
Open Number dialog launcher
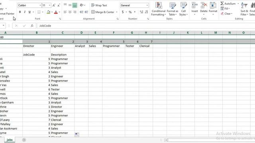coord(148,19)
